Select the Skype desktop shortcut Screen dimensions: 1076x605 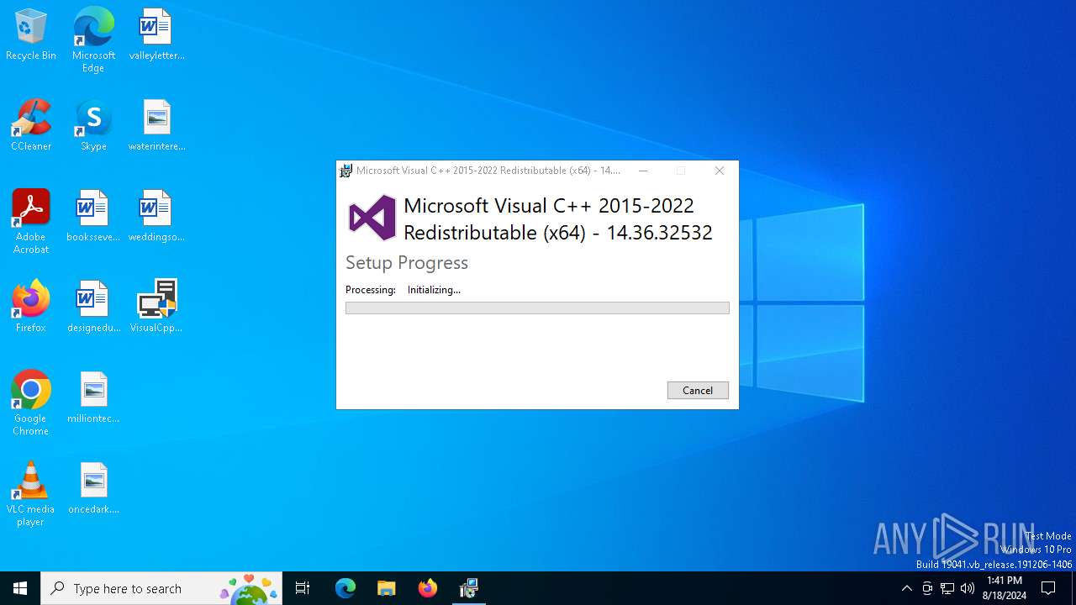click(93, 126)
